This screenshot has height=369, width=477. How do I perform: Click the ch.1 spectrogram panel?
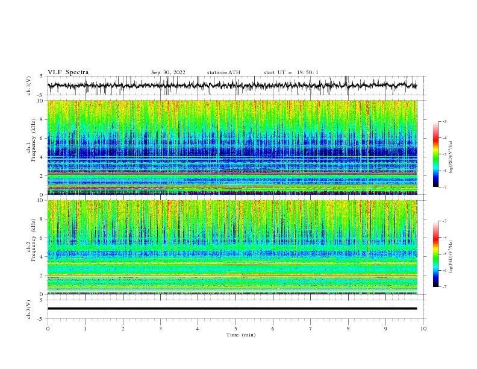coord(232,147)
